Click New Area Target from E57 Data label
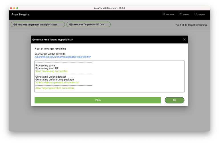The height and width of the screenshot is (143, 219). coord(89,24)
